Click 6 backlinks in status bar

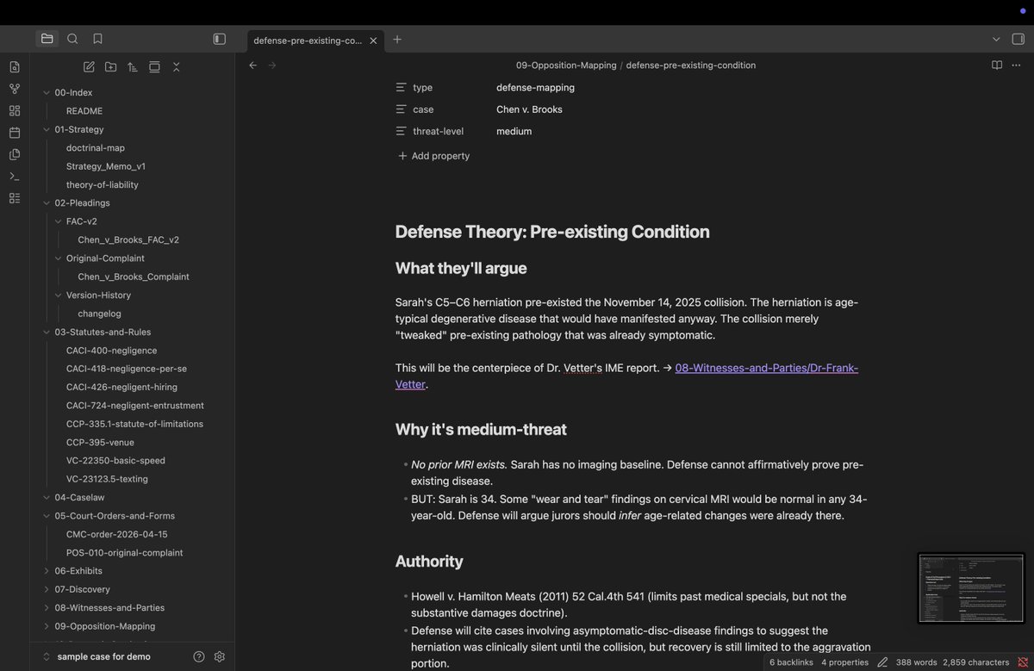[791, 662]
